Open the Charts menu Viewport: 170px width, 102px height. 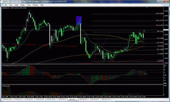[23, 5]
